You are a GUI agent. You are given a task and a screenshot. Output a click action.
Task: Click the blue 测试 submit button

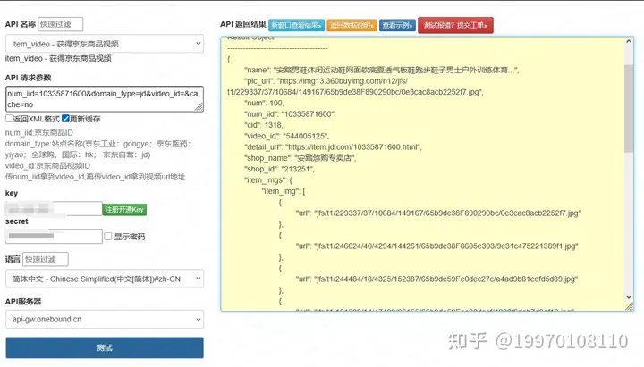105,347
